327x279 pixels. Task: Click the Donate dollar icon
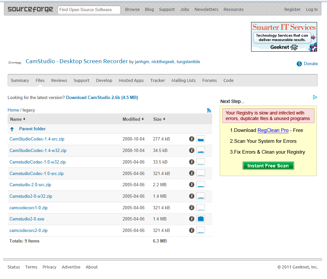tap(299, 64)
